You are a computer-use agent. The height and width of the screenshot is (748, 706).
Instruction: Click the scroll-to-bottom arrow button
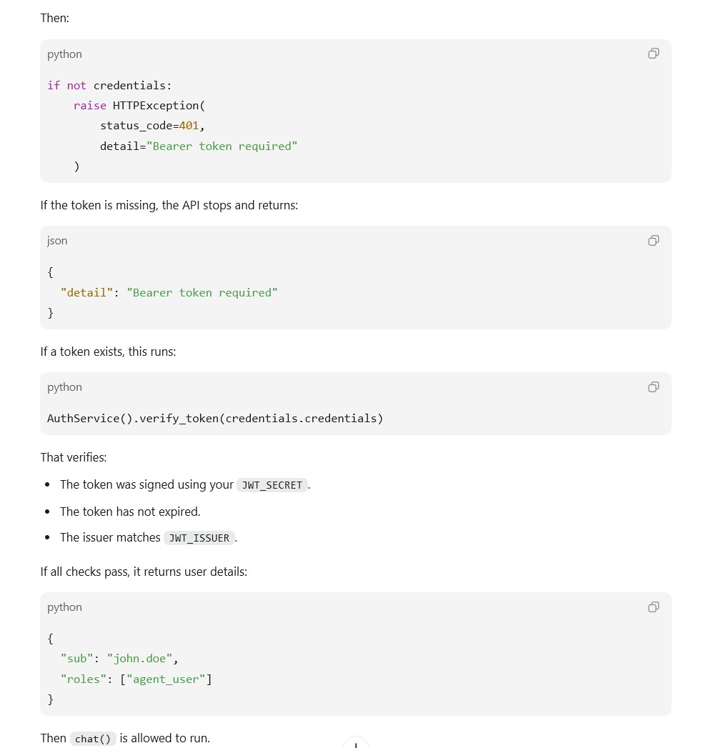[356, 743]
